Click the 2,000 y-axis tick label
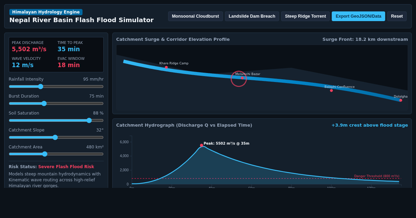 click(x=124, y=170)
